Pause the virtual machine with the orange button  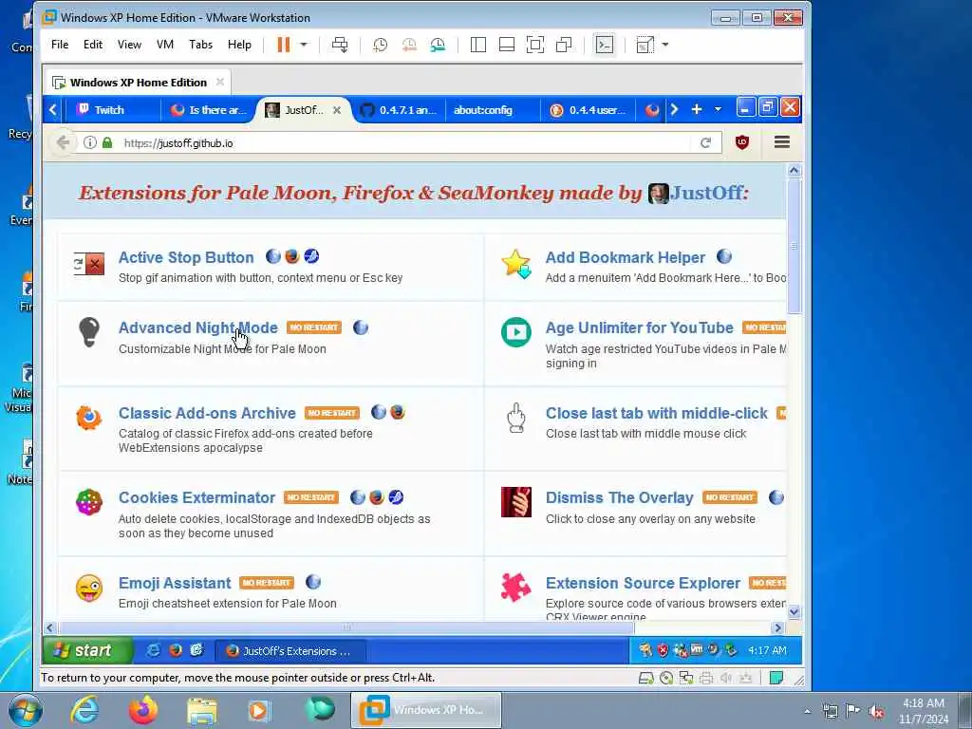[283, 45]
